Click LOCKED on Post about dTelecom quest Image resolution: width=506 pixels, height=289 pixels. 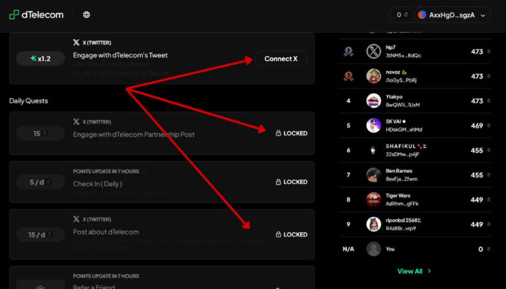point(292,235)
